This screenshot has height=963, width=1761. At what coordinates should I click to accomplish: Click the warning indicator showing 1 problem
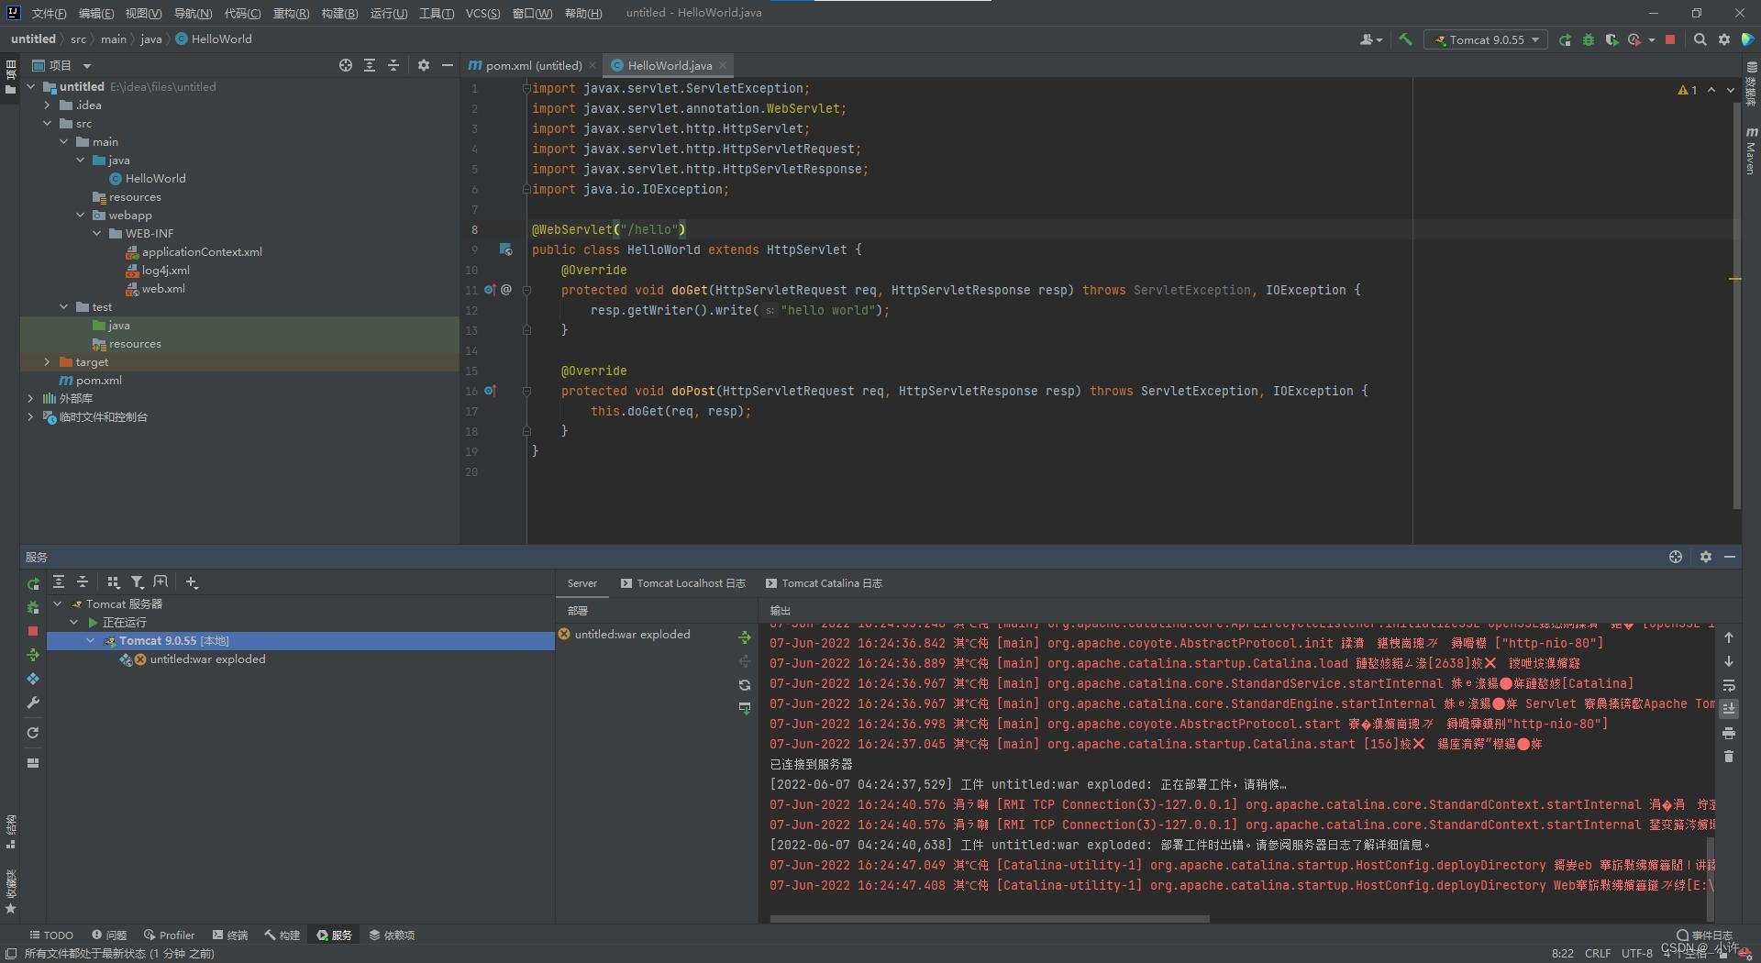tap(1687, 90)
